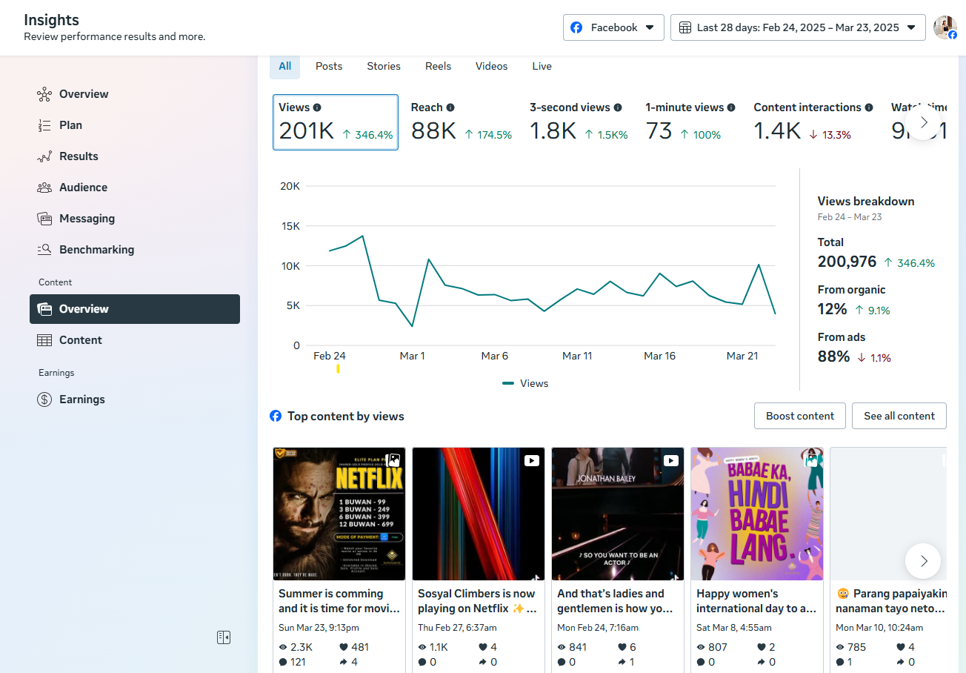Image resolution: width=966 pixels, height=673 pixels.
Task: Show more top content with arrow
Action: pos(922,561)
